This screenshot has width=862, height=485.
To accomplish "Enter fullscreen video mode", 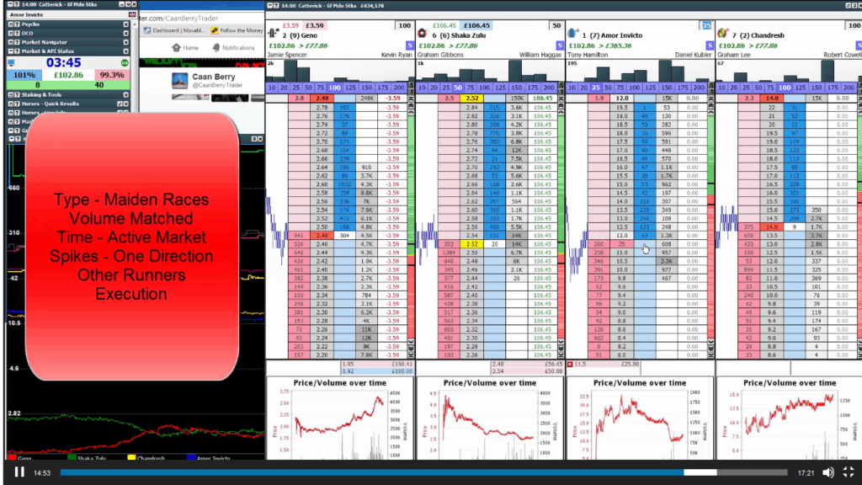I will point(849,472).
